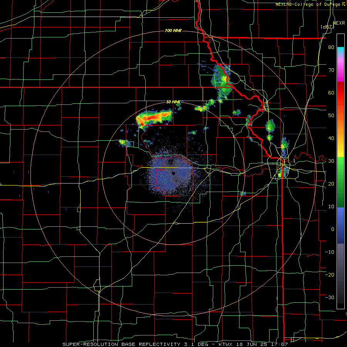Click the "80" value on the dBZ scale

[x=331, y=47]
